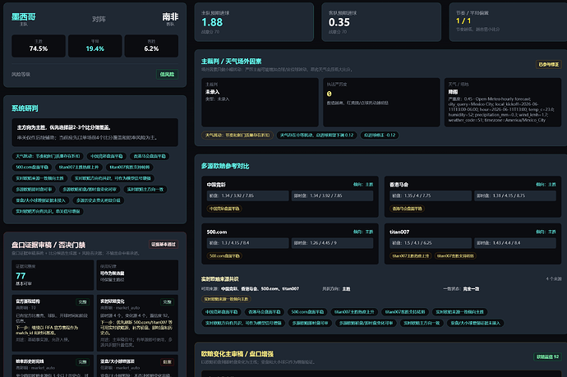Screen dimensions: 567x377
Task: Click the 500.com source card title
Action: pyautogui.click(x=217, y=232)
